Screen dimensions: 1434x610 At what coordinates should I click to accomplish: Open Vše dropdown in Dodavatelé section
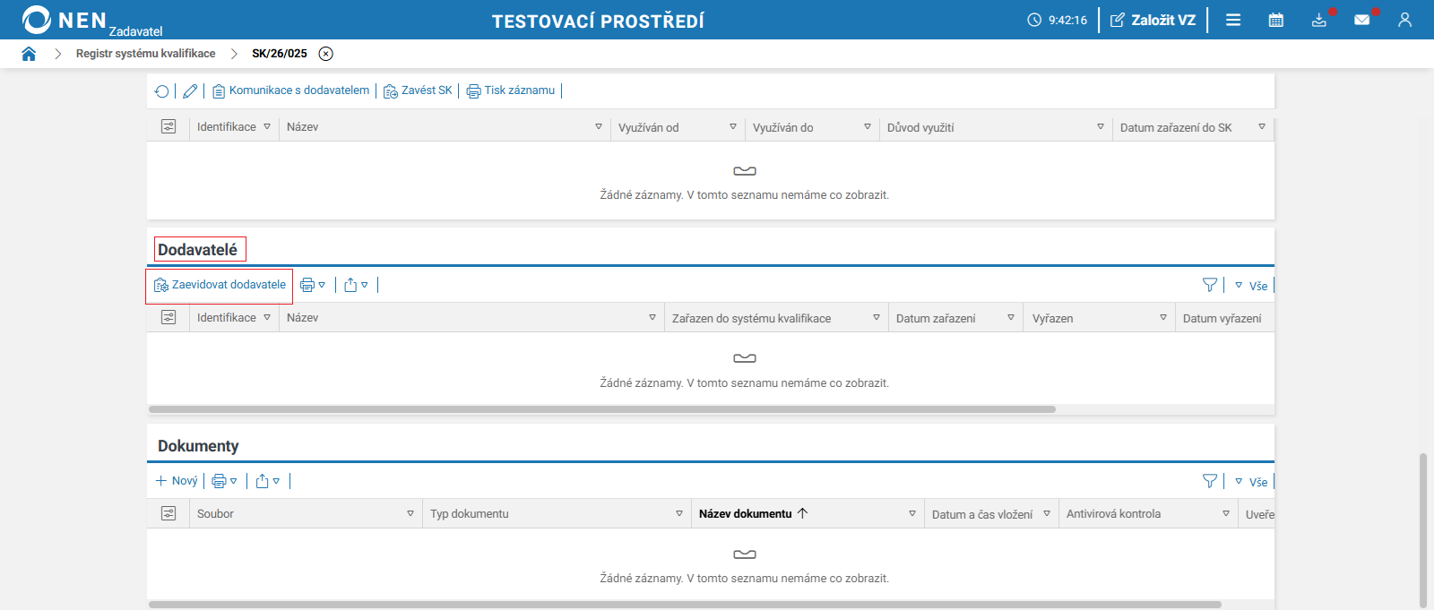tap(1251, 286)
